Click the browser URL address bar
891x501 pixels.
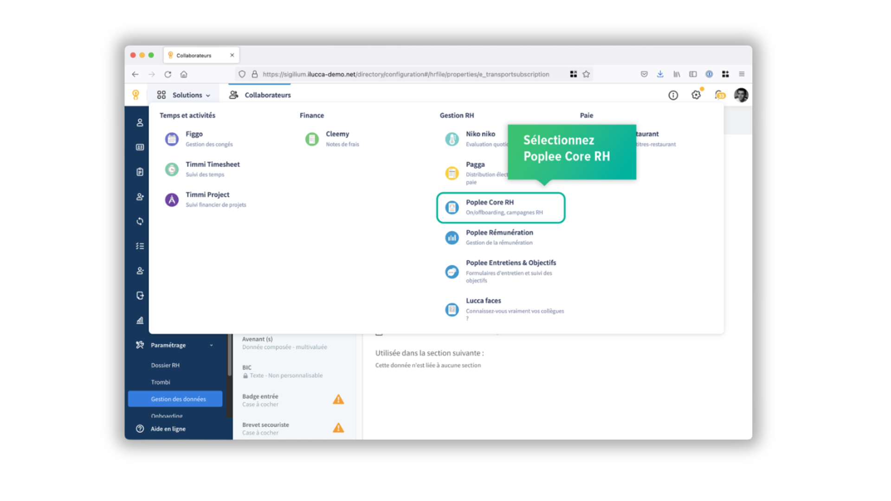(x=406, y=74)
